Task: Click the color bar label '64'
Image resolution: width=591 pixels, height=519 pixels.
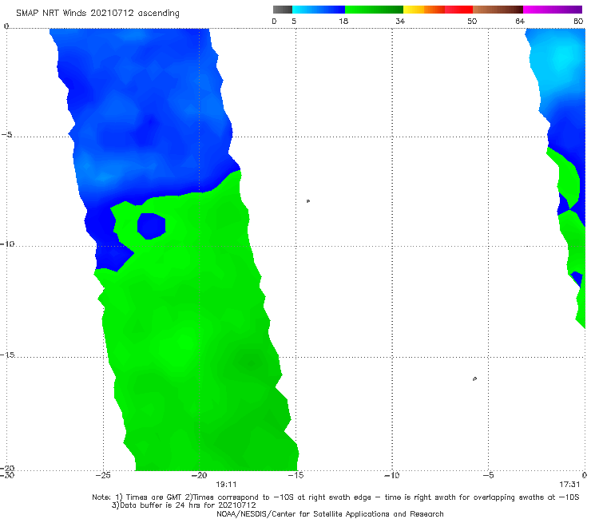Action: click(x=520, y=21)
